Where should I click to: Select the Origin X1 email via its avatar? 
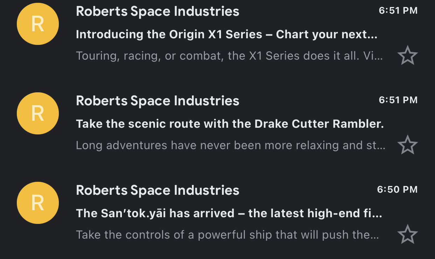tap(38, 24)
